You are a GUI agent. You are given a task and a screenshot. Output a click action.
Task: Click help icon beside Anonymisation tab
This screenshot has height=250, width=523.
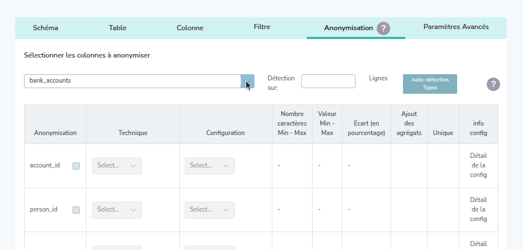coord(383,28)
